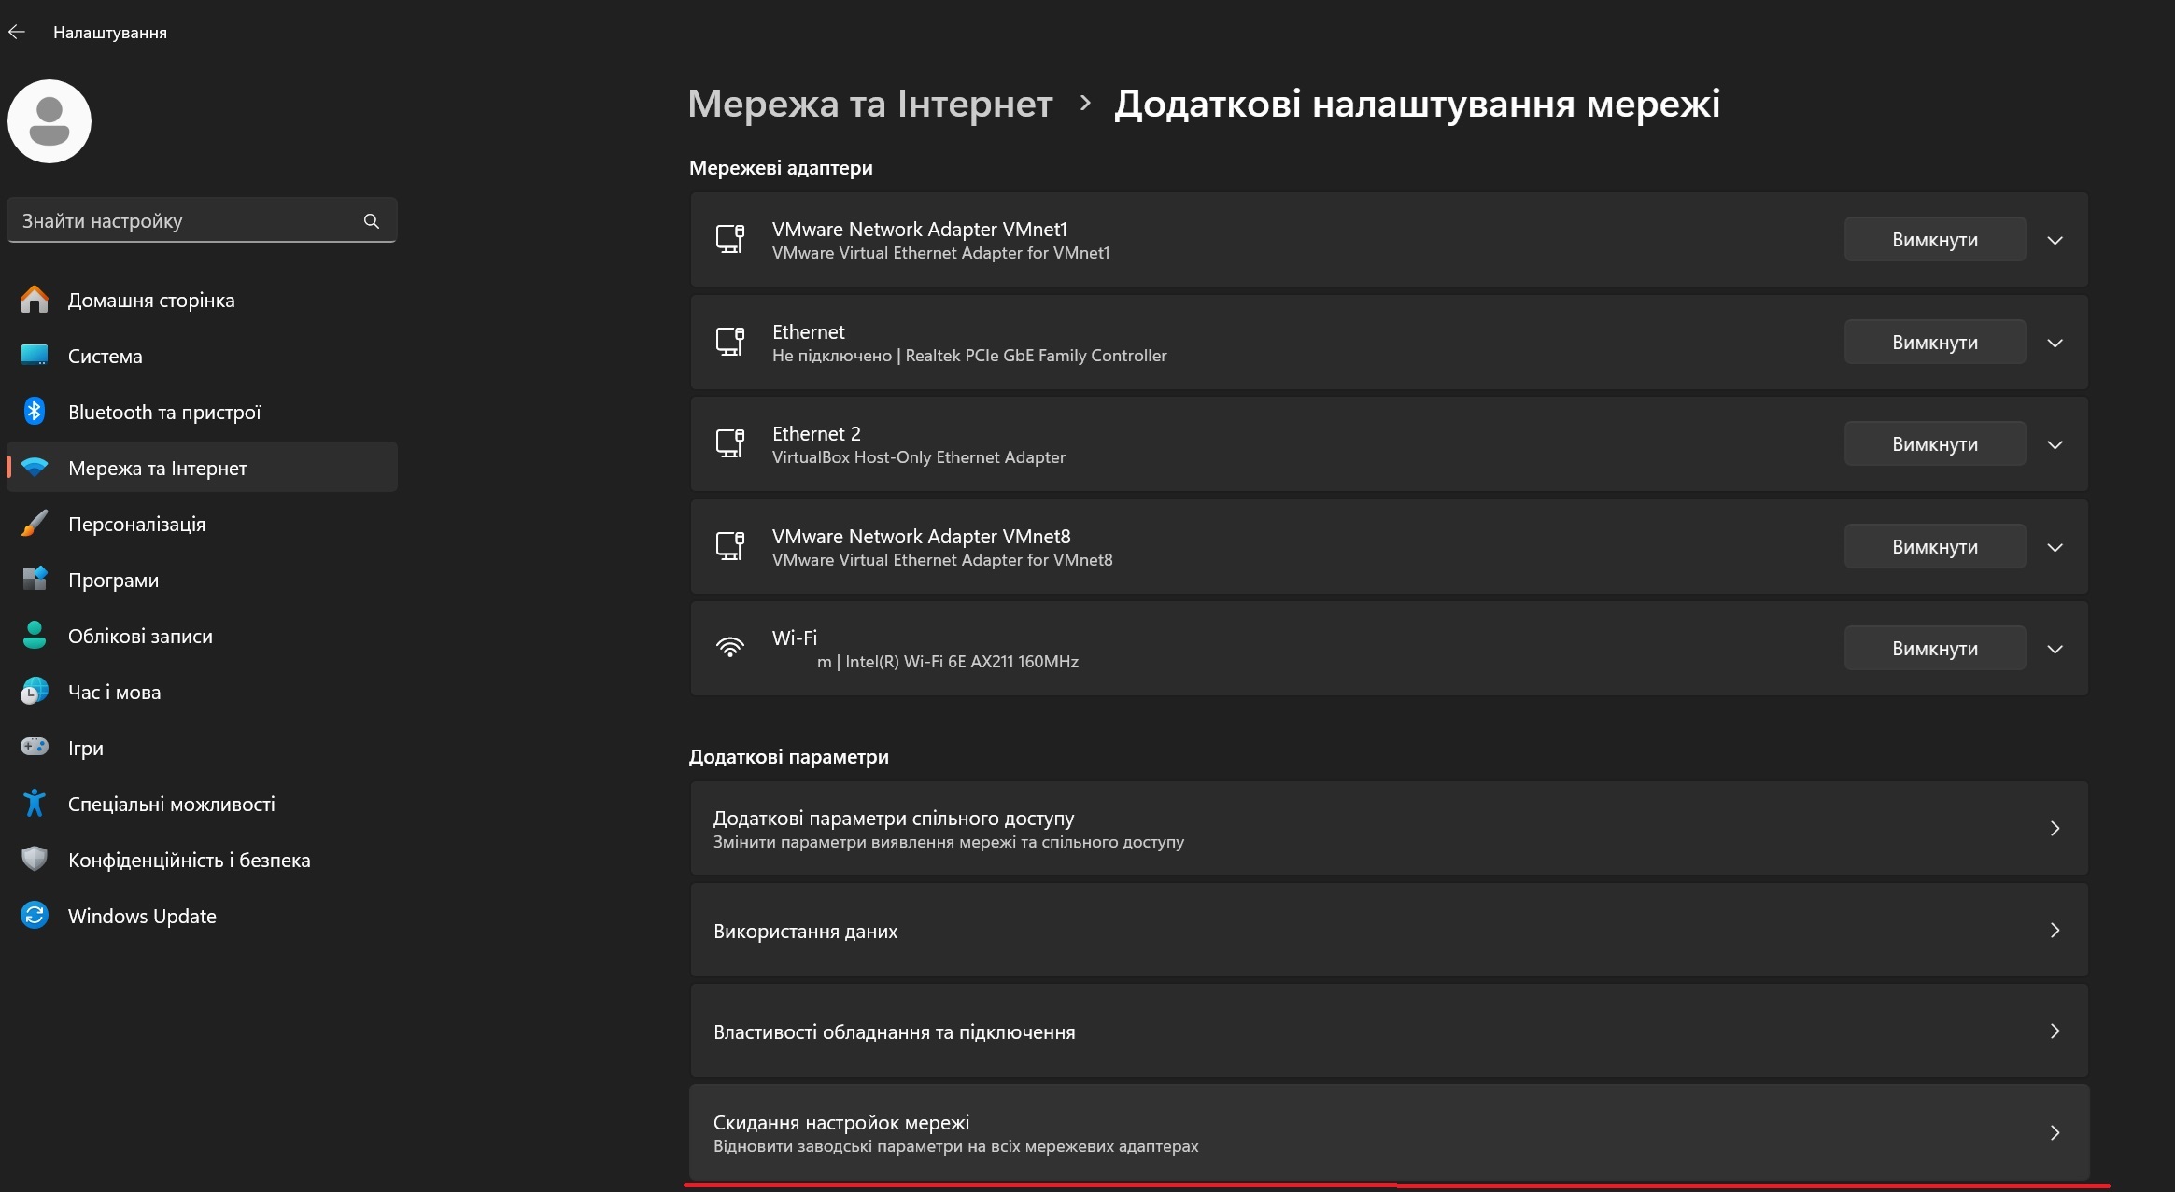The image size is (2175, 1192).
Task: Open the Система settings section
Action: pos(106,357)
